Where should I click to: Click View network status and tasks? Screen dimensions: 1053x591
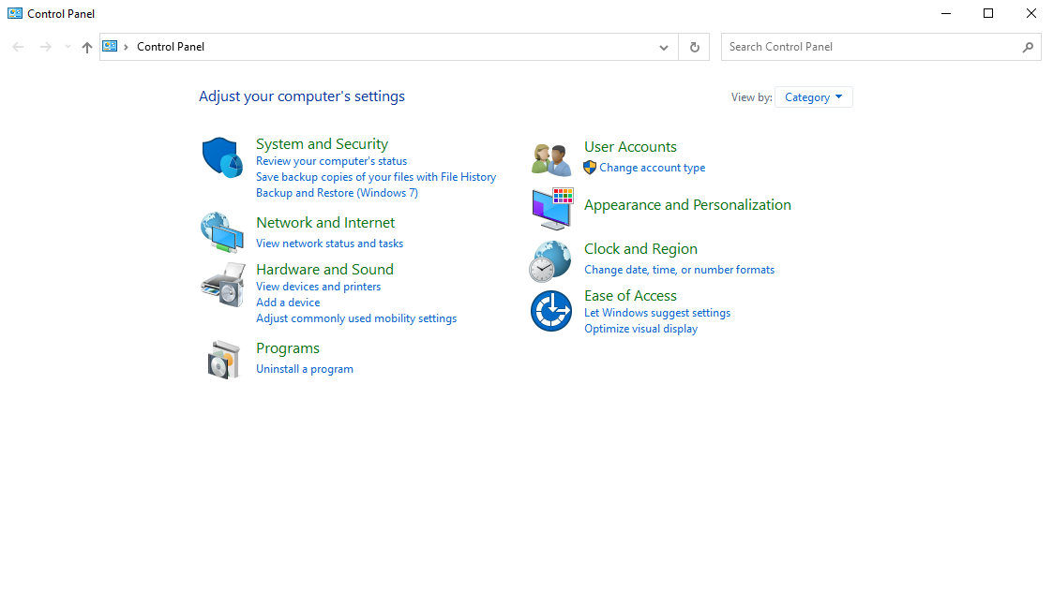[x=329, y=244]
